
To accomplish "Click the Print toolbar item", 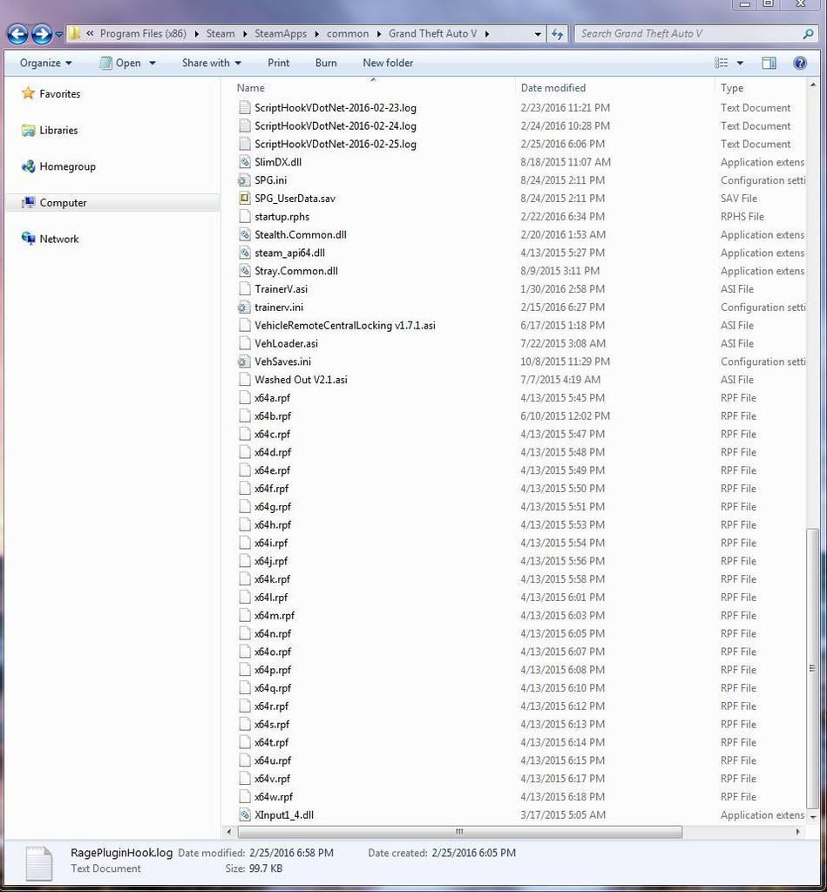I will pos(279,63).
